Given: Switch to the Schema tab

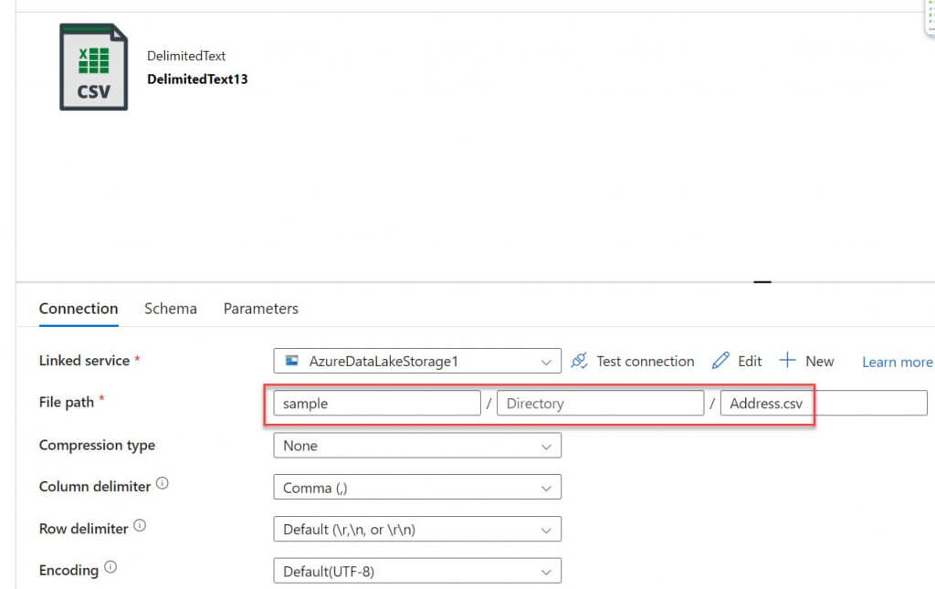Looking at the screenshot, I should (x=171, y=309).
